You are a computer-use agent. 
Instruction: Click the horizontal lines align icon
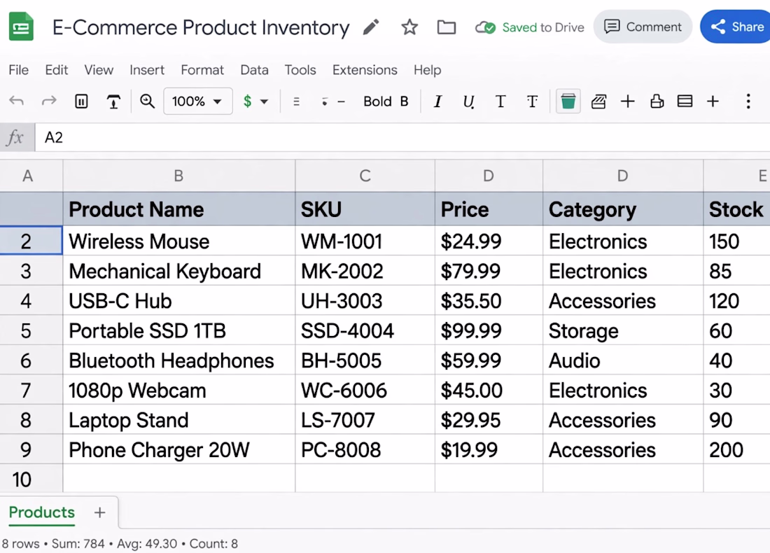(296, 101)
